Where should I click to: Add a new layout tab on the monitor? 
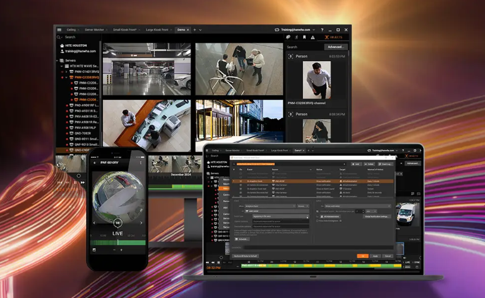click(194, 30)
